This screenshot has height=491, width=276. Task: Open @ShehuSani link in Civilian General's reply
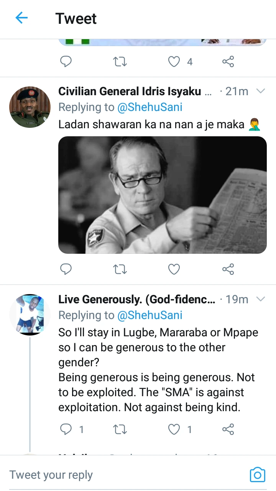pos(149,107)
